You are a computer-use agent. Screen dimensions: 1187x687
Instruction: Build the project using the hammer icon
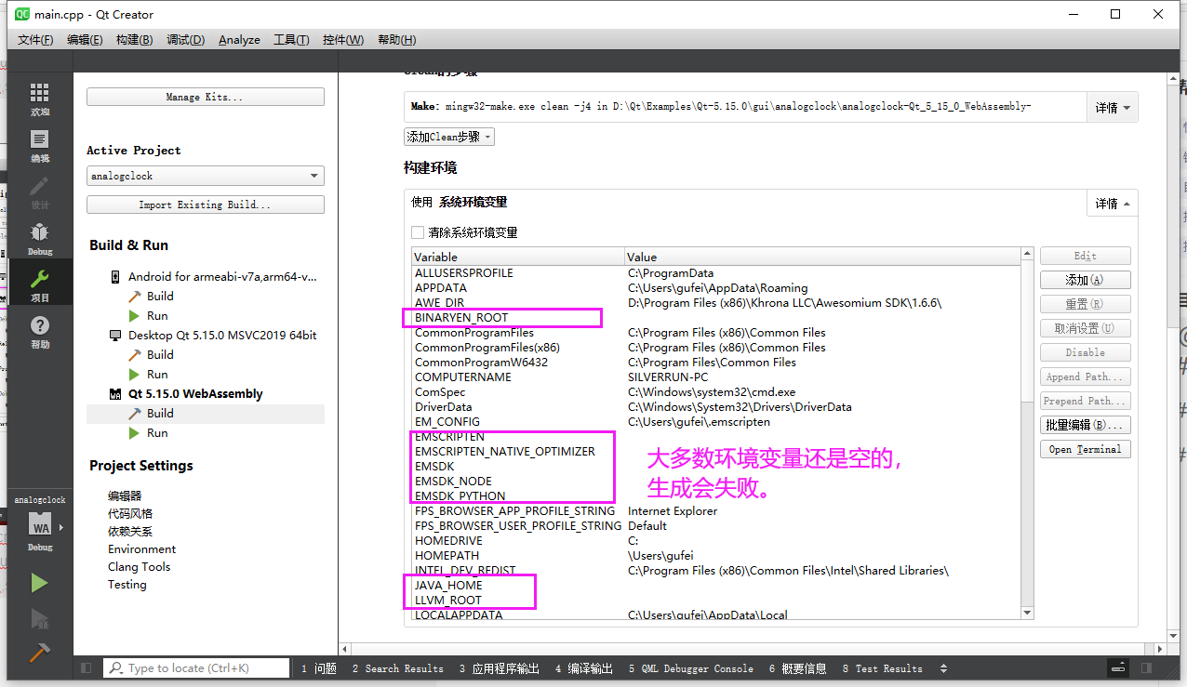tap(39, 654)
